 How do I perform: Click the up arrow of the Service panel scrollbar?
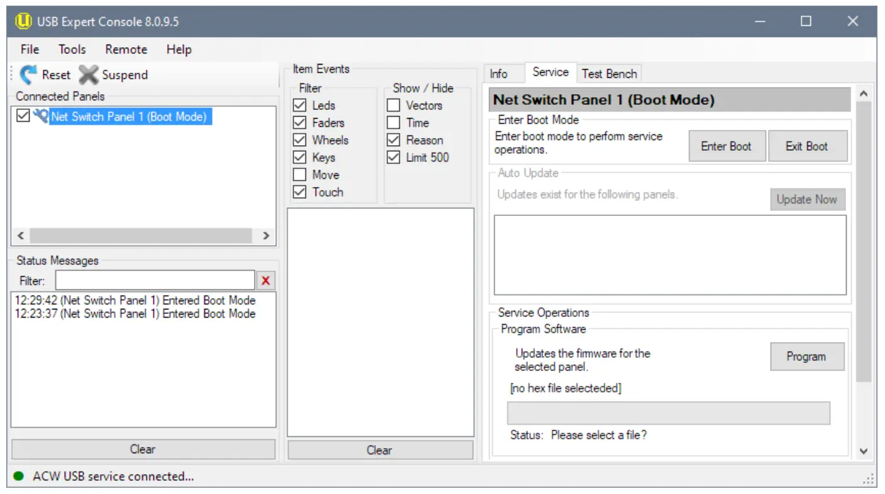click(864, 94)
